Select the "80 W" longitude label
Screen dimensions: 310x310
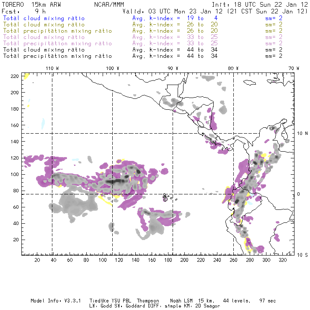[x=233, y=68]
